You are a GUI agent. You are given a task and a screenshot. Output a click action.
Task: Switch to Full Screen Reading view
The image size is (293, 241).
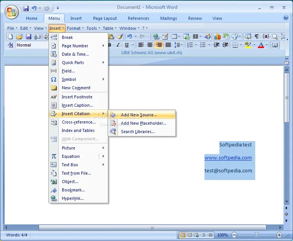190,235
